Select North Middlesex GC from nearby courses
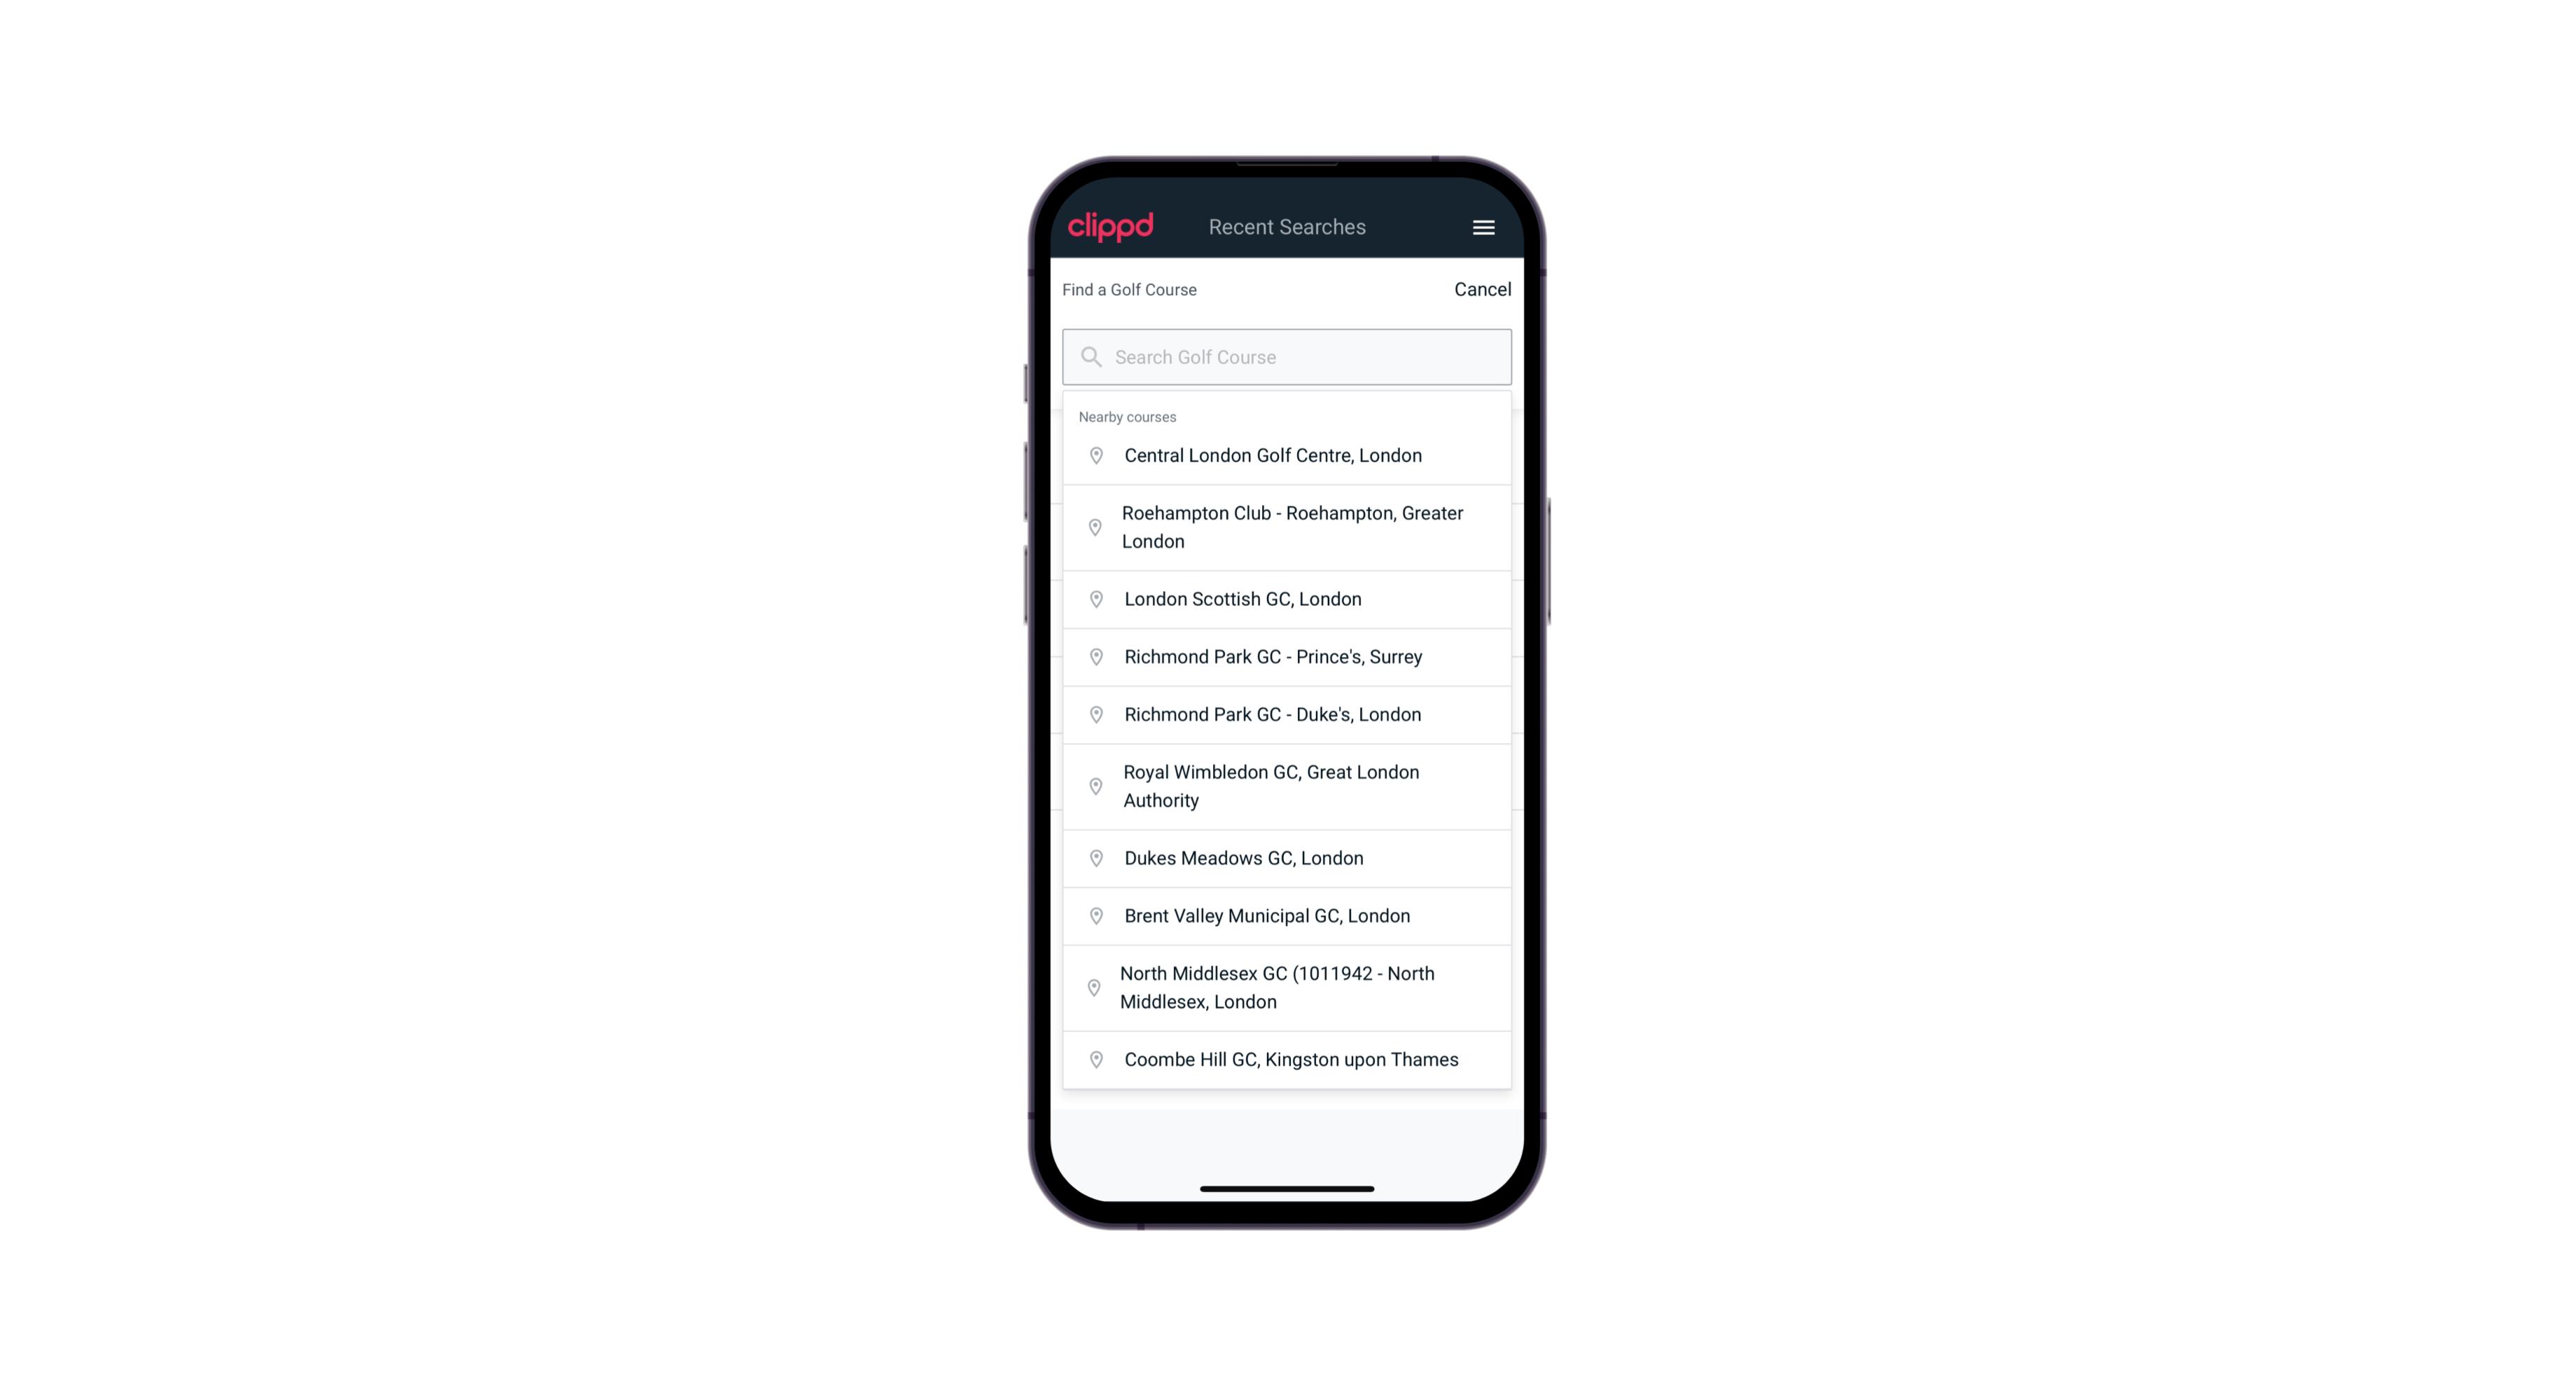The width and height of the screenshot is (2576, 1386). tap(1288, 988)
